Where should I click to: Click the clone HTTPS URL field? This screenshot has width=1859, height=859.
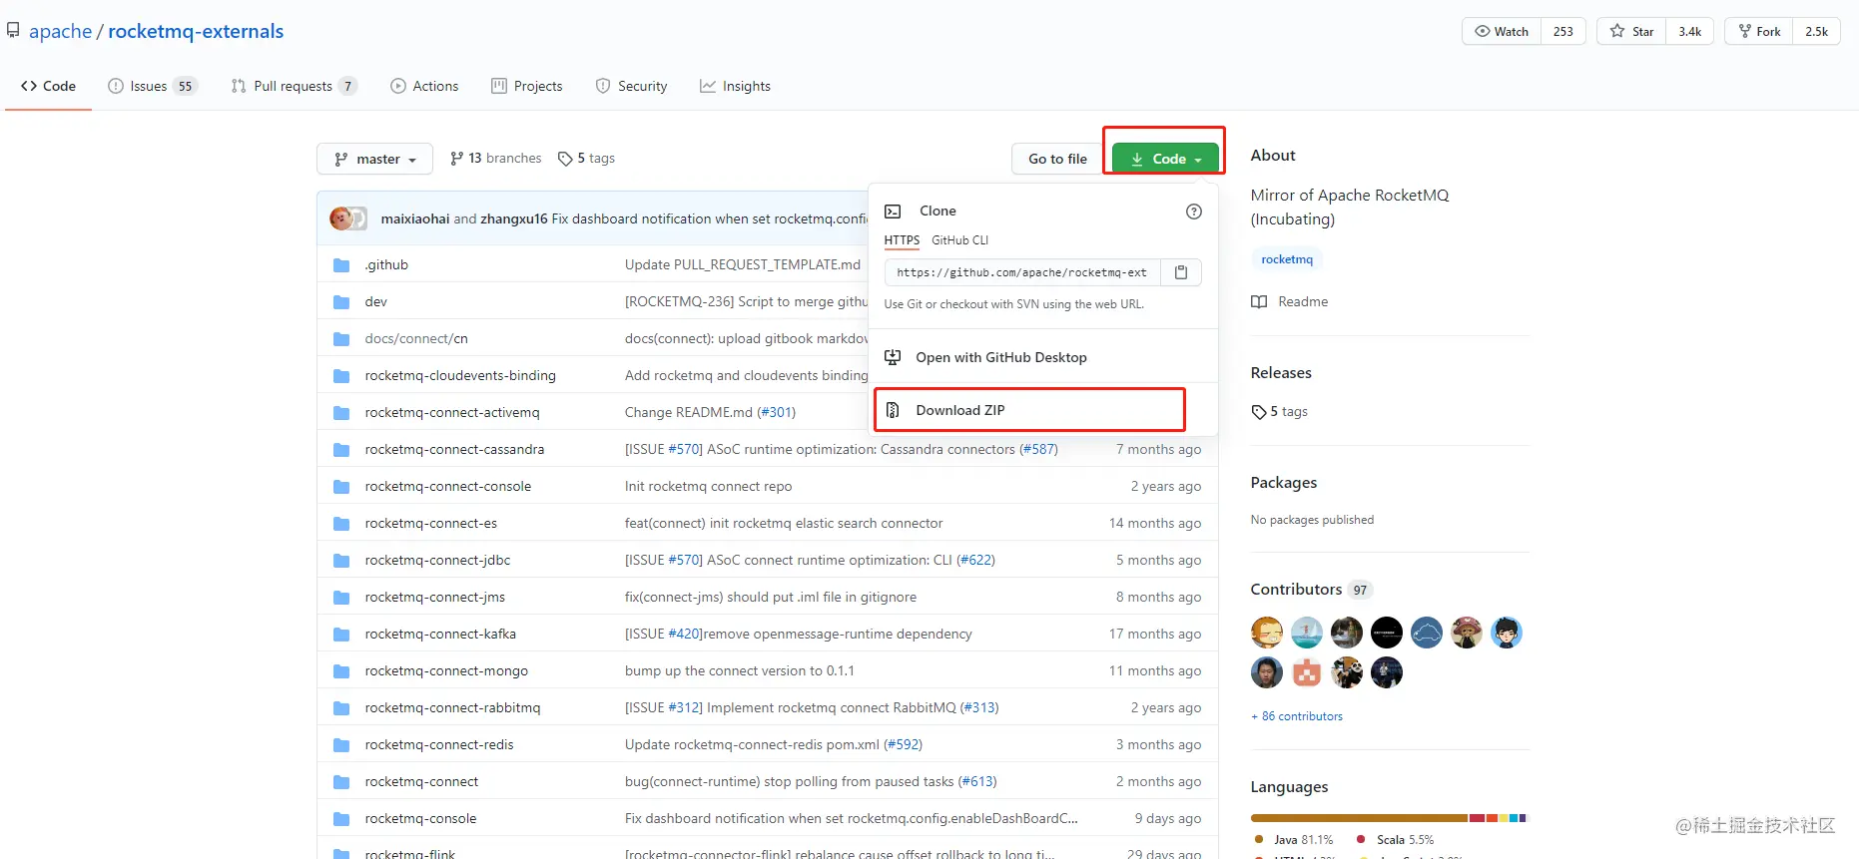pyautogui.click(x=1022, y=272)
